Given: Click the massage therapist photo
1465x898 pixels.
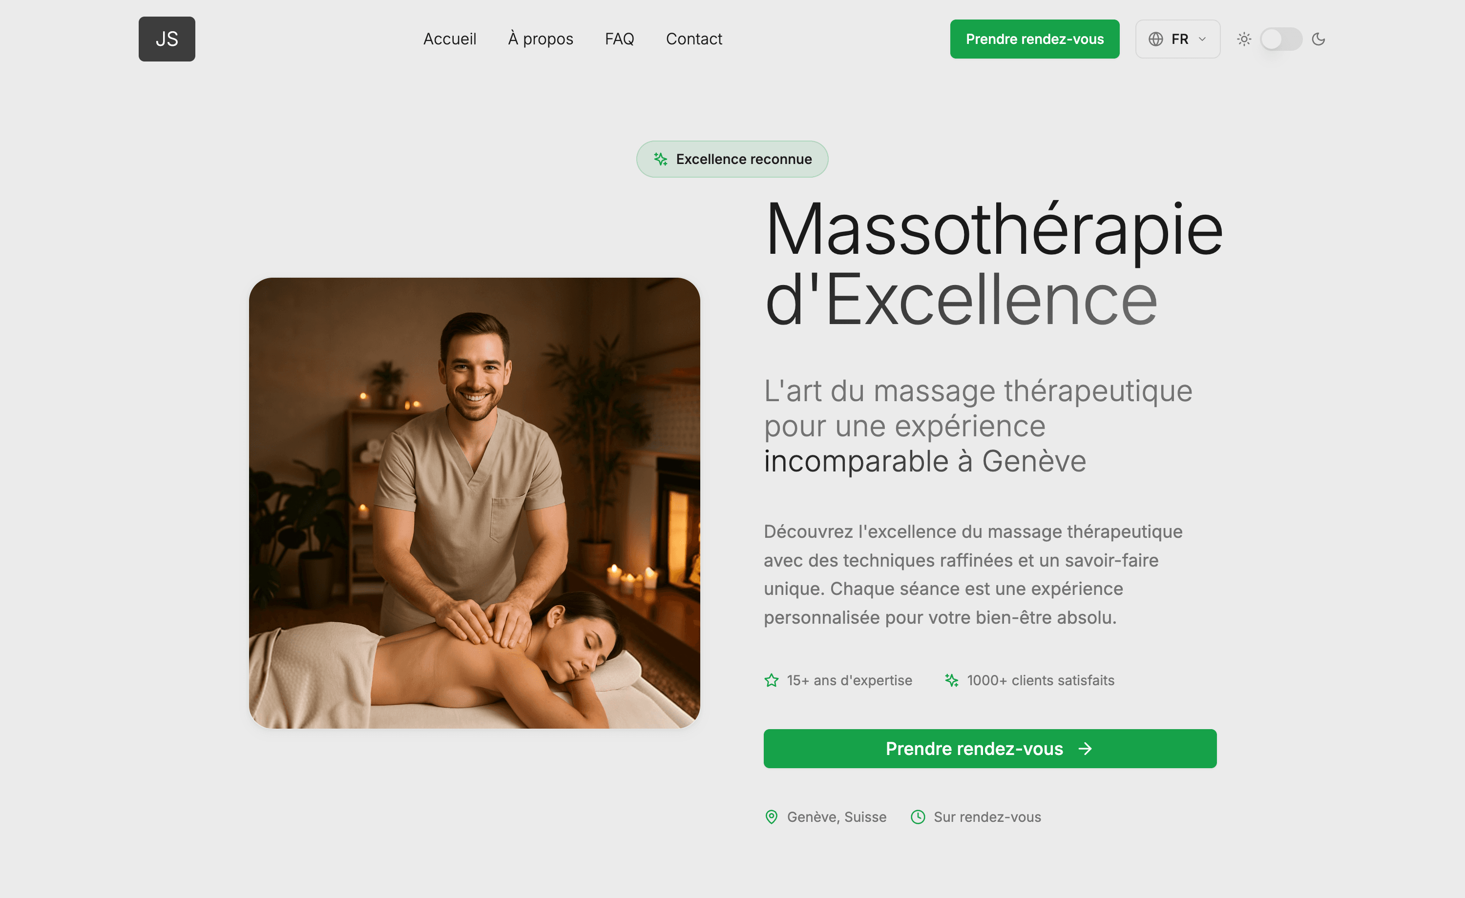Looking at the screenshot, I should pyautogui.click(x=475, y=503).
